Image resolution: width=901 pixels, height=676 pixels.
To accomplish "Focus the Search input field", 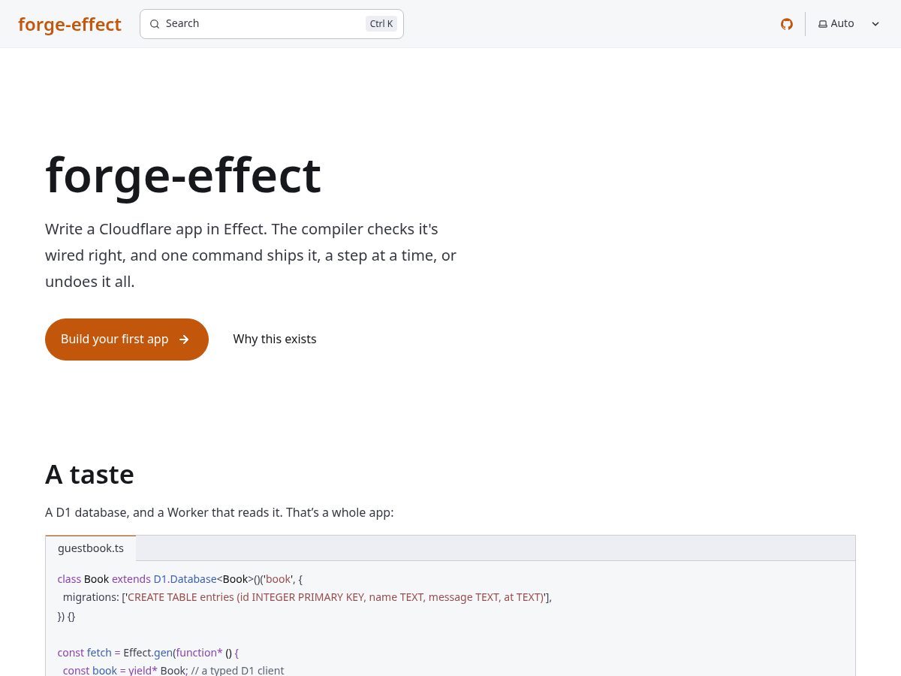I will tap(272, 24).
